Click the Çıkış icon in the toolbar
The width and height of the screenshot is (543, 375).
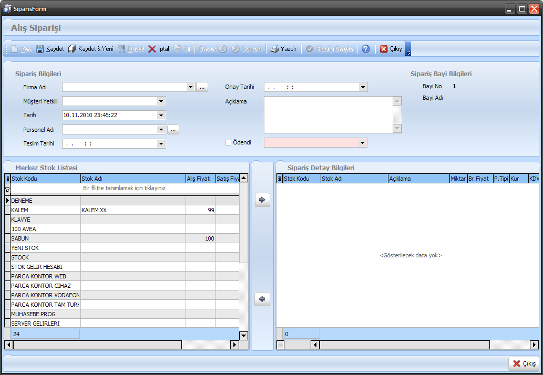click(384, 49)
